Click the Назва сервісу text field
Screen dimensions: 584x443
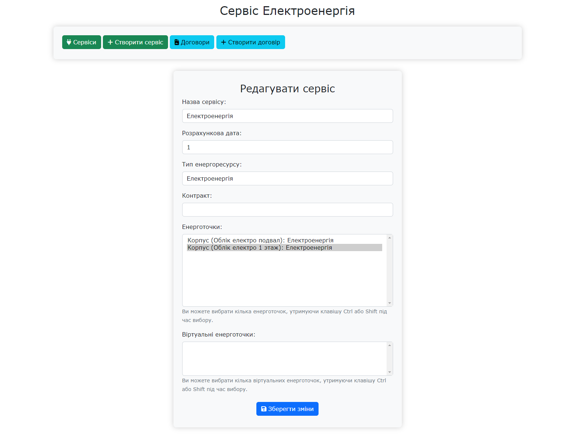click(x=287, y=116)
